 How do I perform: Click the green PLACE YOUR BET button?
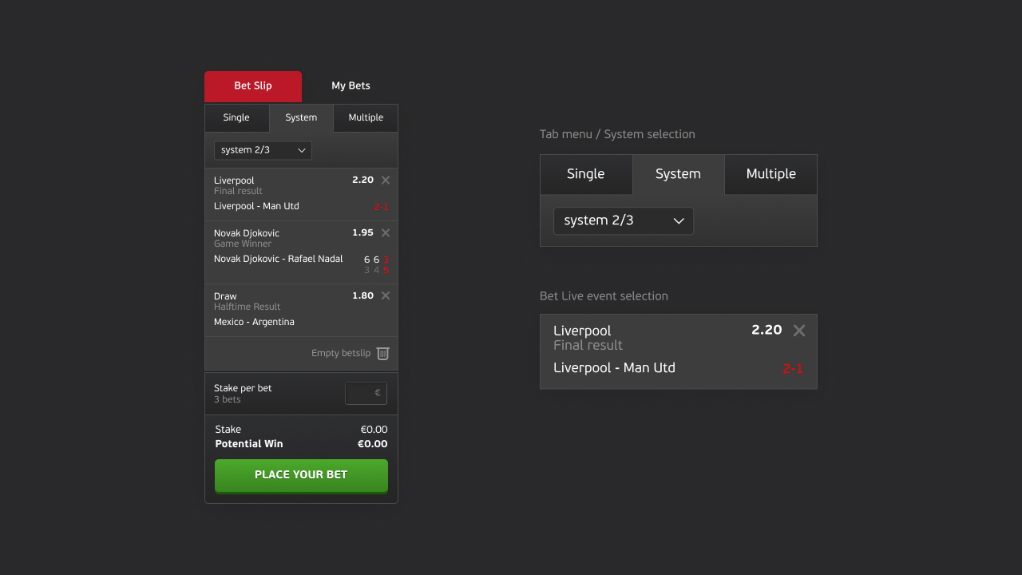point(301,475)
